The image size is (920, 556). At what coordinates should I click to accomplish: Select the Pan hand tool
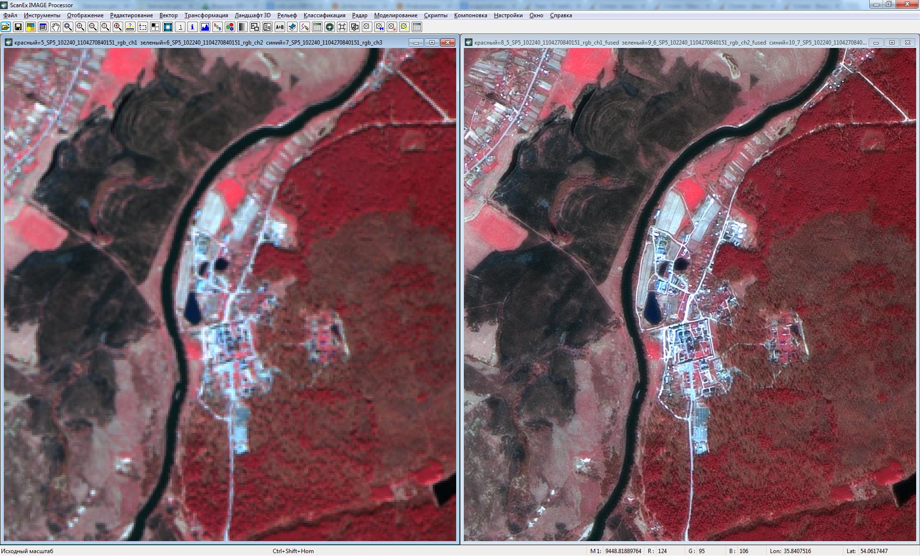(x=56, y=27)
